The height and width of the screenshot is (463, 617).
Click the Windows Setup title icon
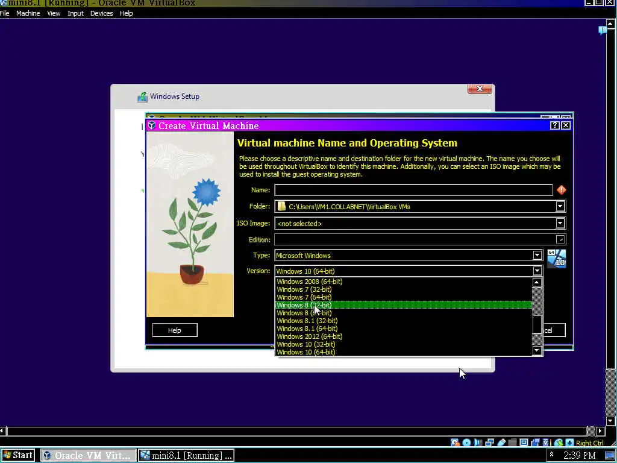click(142, 96)
